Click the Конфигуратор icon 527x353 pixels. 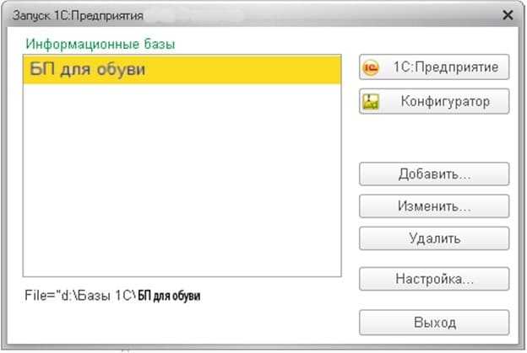371,102
